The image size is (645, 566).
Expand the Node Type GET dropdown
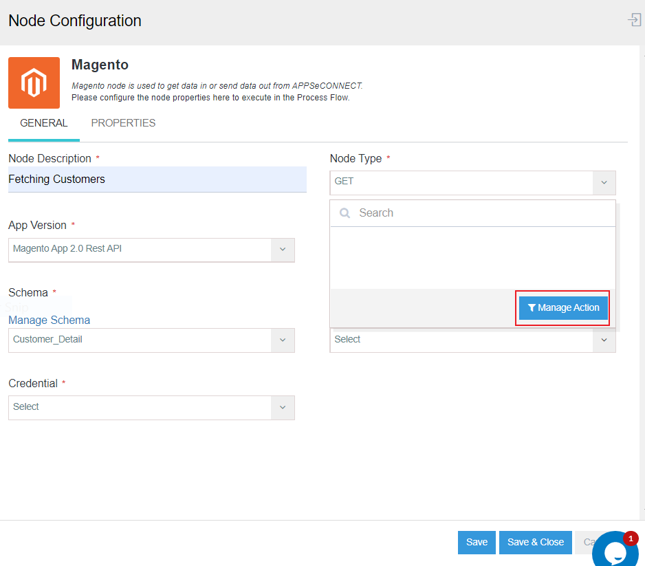604,182
